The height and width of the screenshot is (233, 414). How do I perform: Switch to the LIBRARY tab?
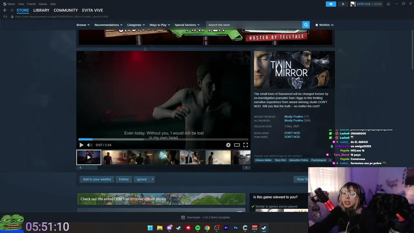[41, 10]
